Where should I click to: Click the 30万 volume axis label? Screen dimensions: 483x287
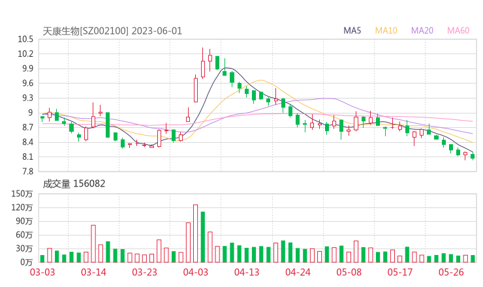pos(24,249)
